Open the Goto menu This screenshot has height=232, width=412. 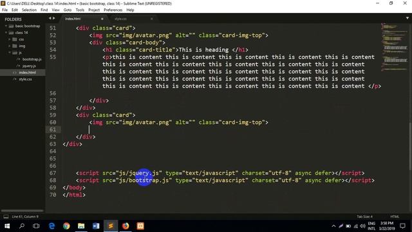click(68, 10)
